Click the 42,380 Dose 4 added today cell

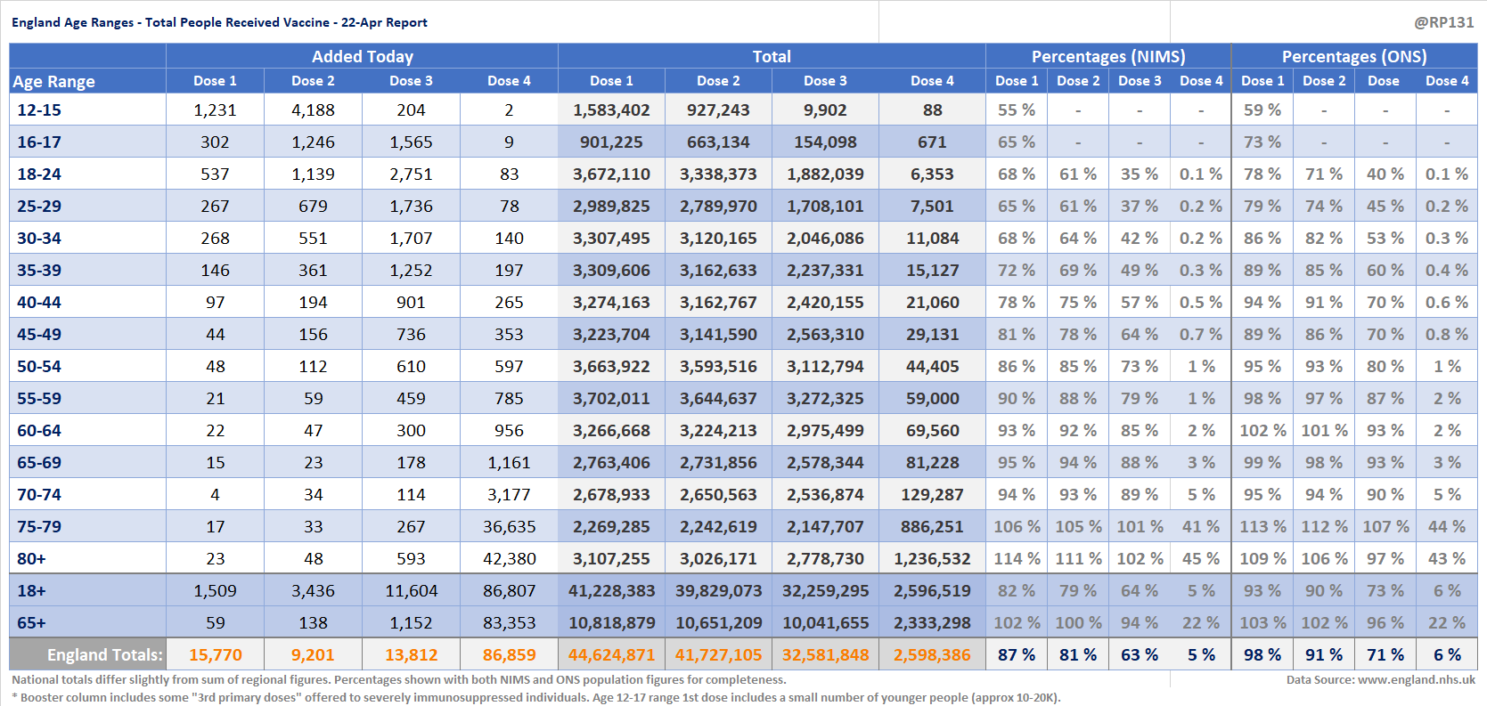(x=509, y=559)
